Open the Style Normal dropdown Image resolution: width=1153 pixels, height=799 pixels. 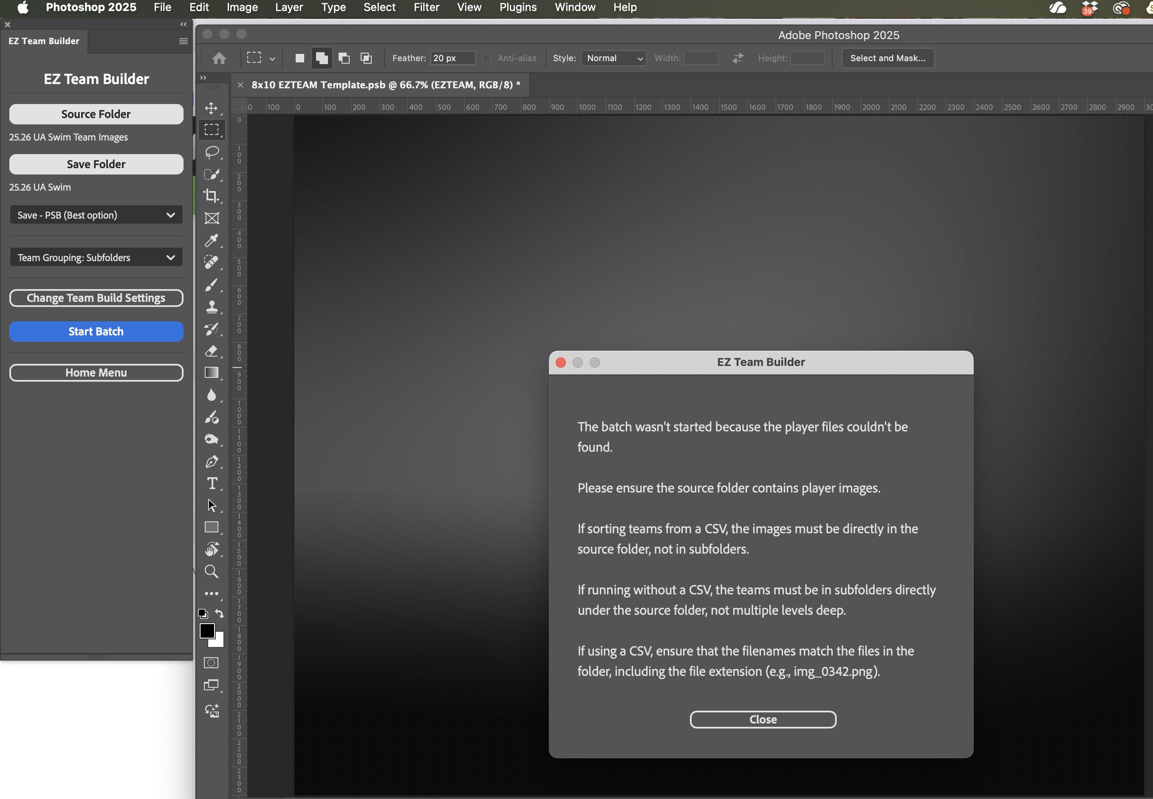(x=613, y=58)
